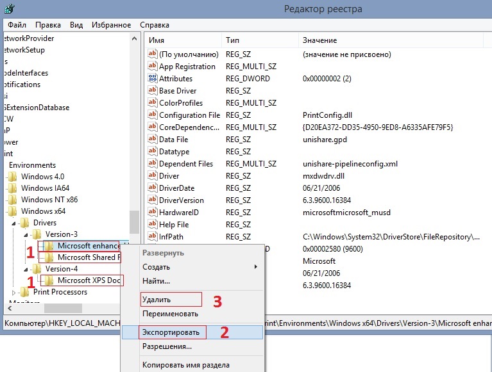Click the Print Processors folder icon
The width and height of the screenshot is (492, 372).
pyautogui.click(x=25, y=292)
